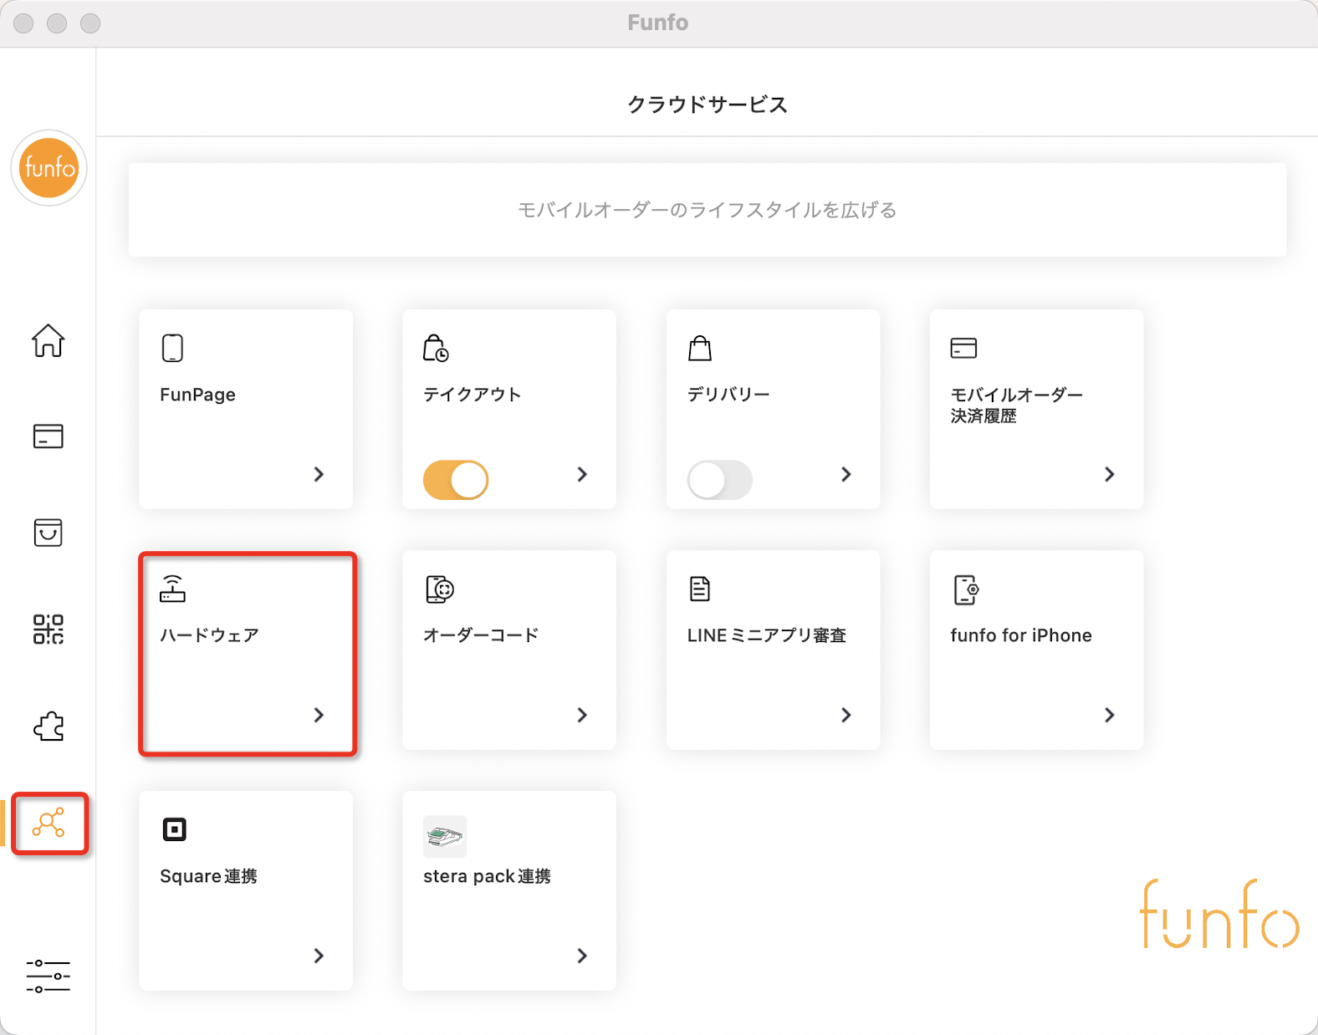This screenshot has width=1318, height=1035.
Task: Open the Square連携 label
Action: [x=208, y=876]
